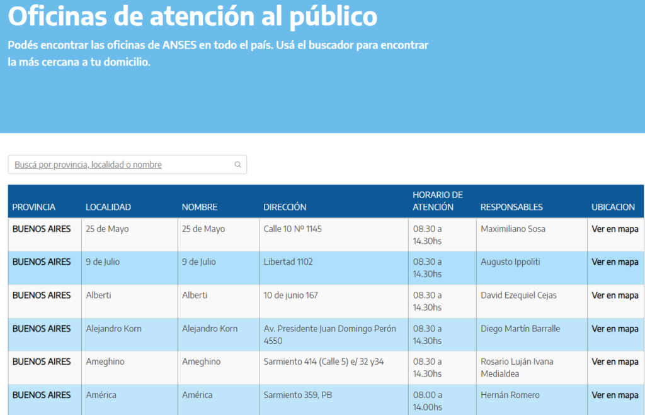
Task: Select the locality Alejandro Korn cell
Action: click(113, 328)
